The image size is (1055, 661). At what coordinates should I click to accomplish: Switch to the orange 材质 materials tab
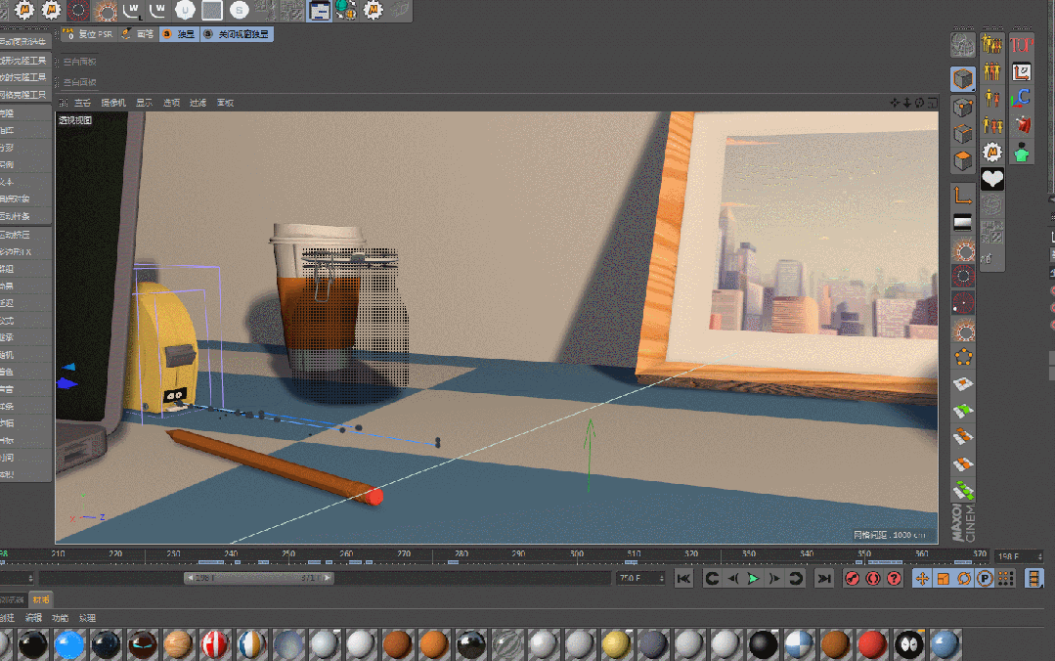click(41, 599)
